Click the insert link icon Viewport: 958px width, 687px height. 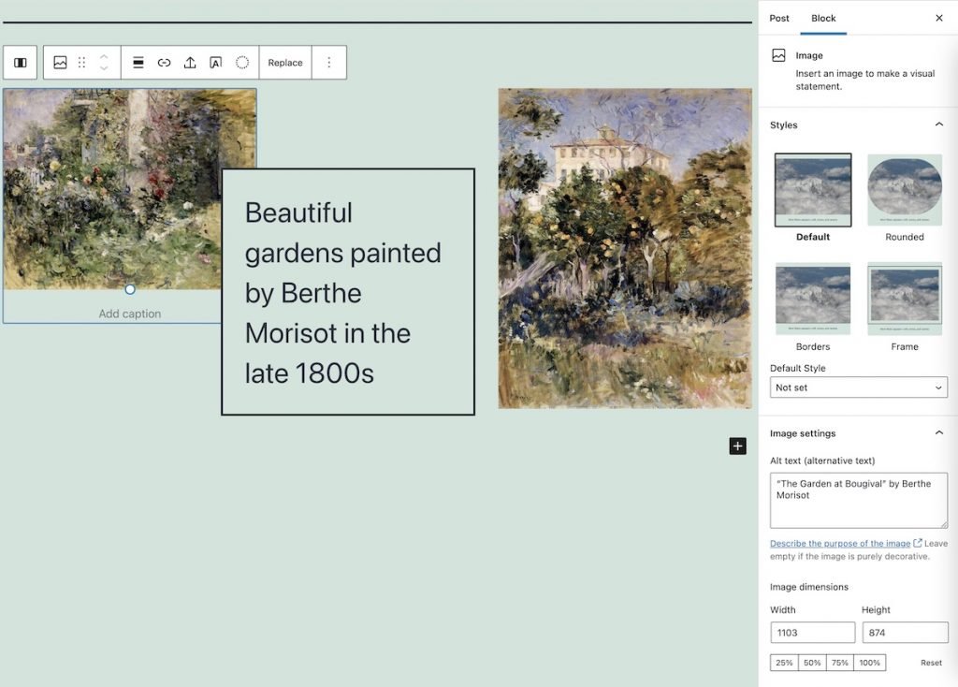164,63
